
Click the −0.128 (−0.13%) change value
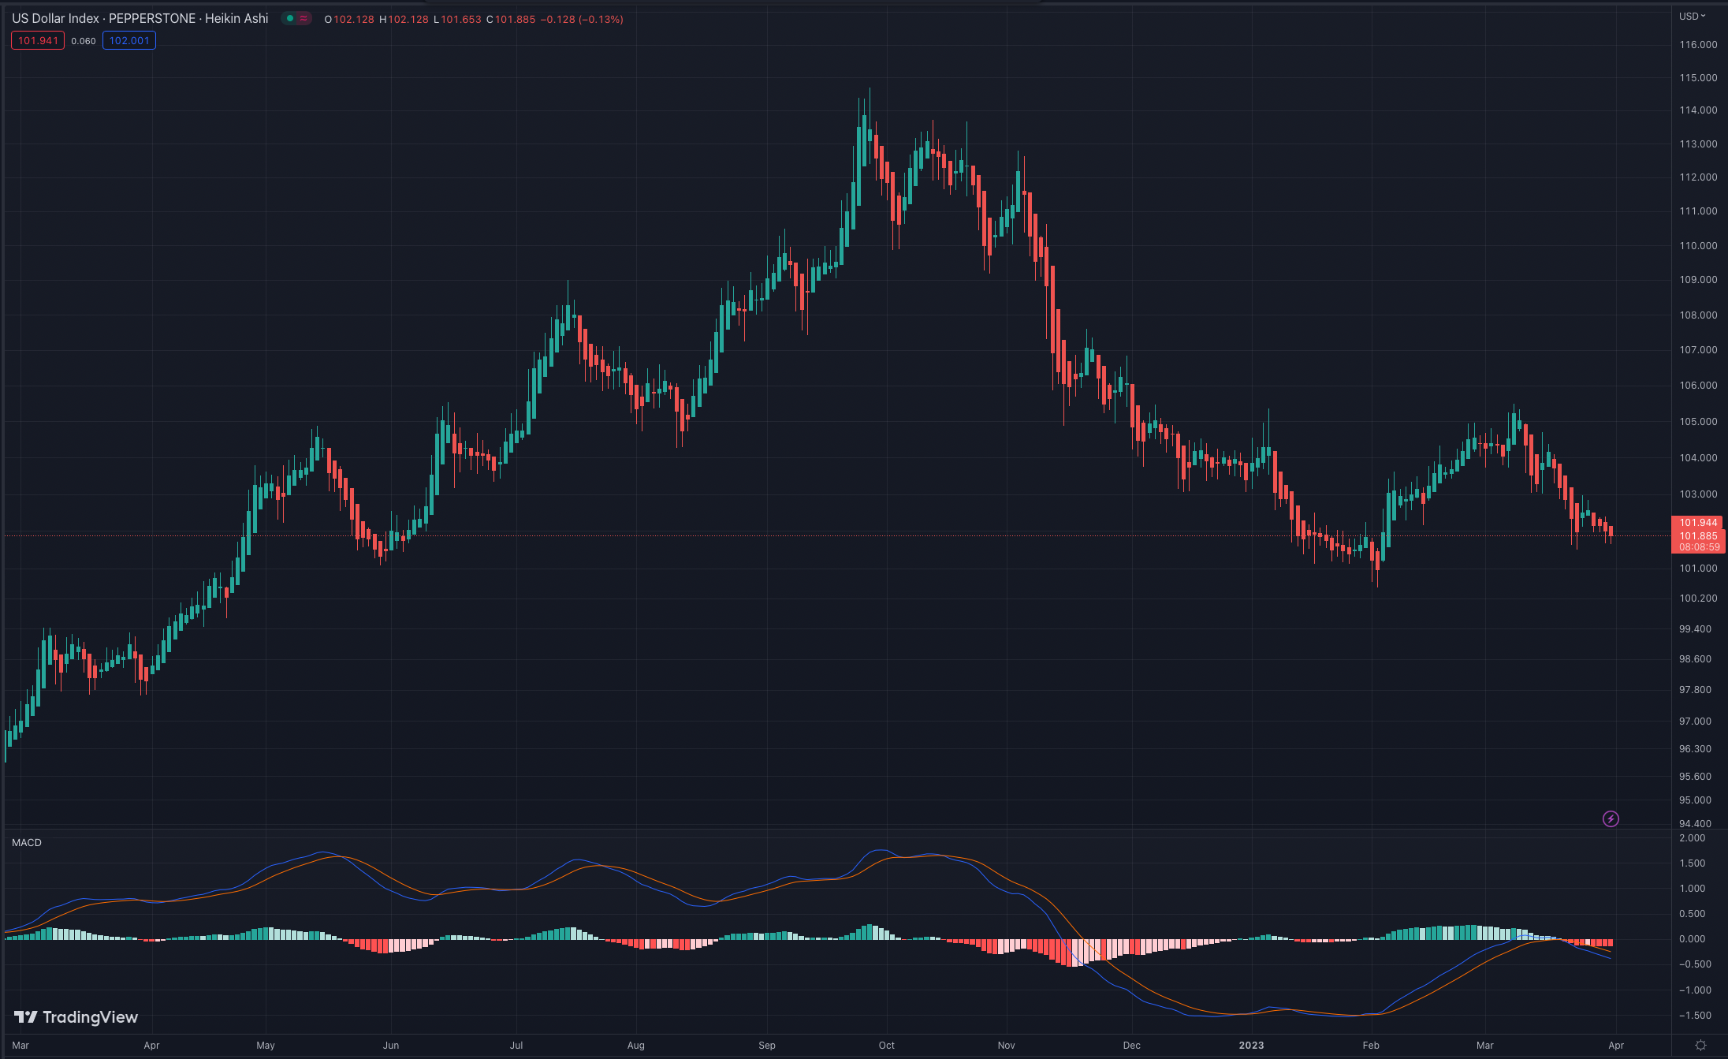582,19
